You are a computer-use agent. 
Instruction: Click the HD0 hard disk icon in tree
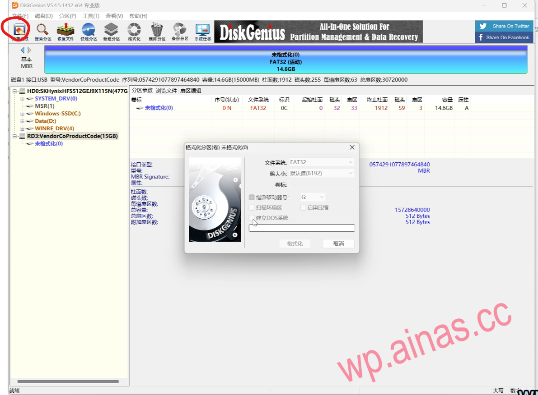click(22, 91)
